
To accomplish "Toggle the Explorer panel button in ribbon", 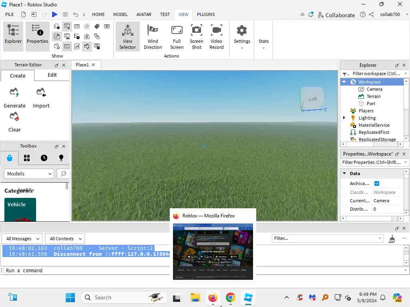I will (13, 36).
